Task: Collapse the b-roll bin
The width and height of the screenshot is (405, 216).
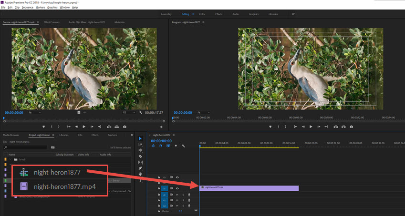Action: coord(10,159)
